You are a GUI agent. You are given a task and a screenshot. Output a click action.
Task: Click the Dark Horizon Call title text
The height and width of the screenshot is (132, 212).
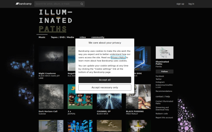[x=48, y=111]
